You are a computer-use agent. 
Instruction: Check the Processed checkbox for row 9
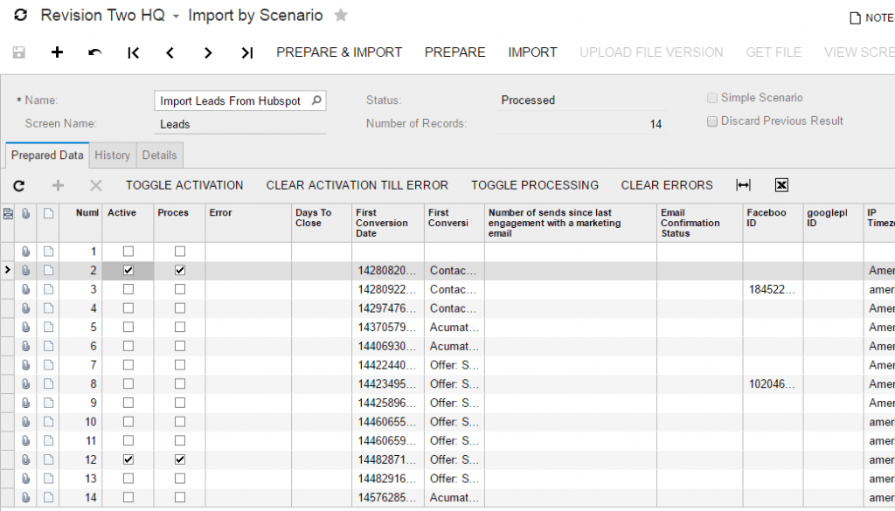(x=180, y=403)
